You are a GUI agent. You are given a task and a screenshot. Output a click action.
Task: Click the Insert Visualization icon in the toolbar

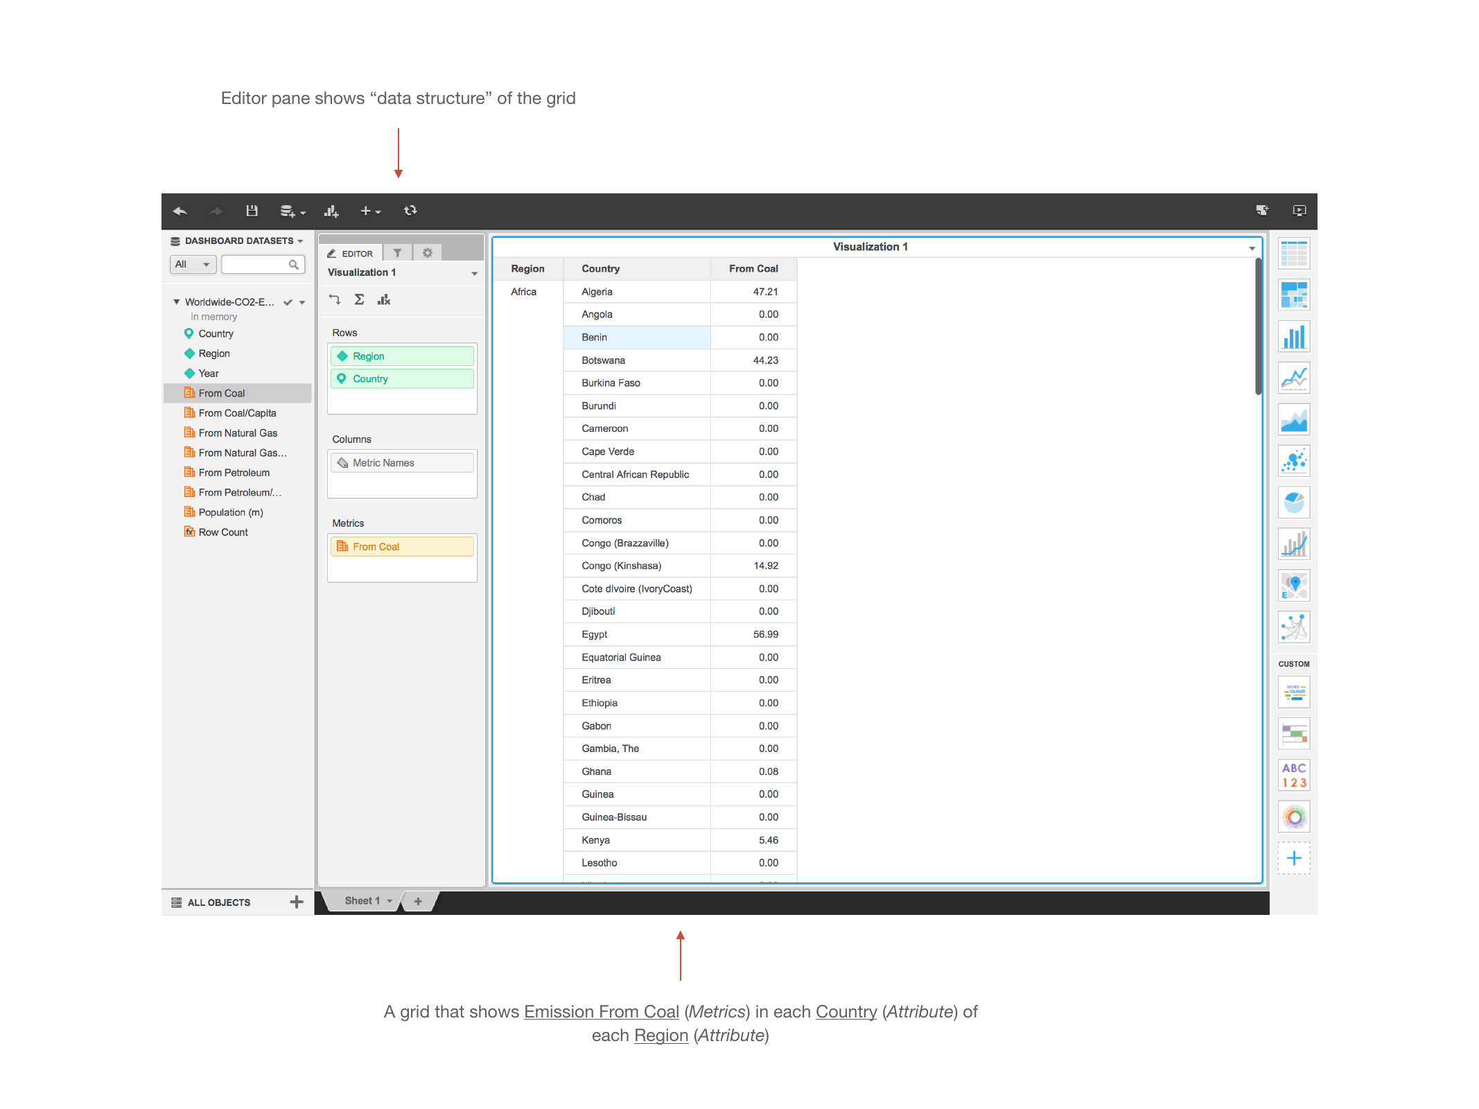coord(331,211)
